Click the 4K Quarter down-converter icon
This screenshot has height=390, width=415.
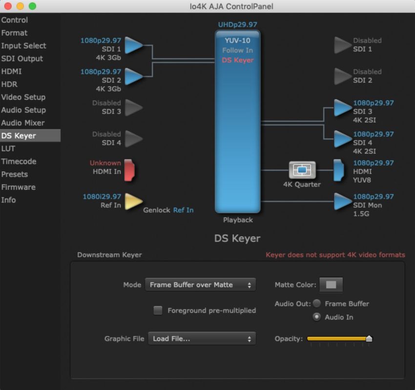[302, 170]
